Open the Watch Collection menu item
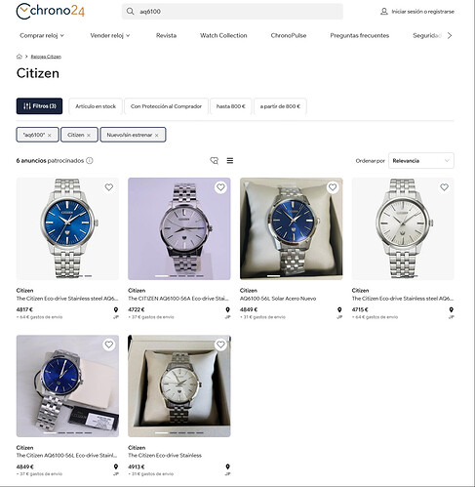 coord(223,35)
